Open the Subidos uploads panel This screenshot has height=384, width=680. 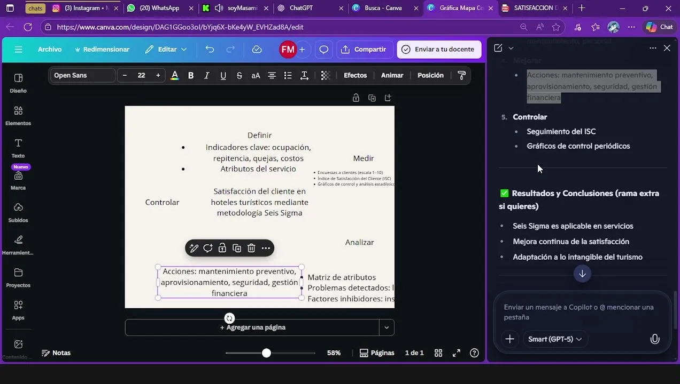pyautogui.click(x=18, y=213)
